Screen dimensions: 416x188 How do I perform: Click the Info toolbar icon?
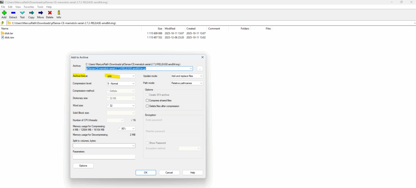58,14
